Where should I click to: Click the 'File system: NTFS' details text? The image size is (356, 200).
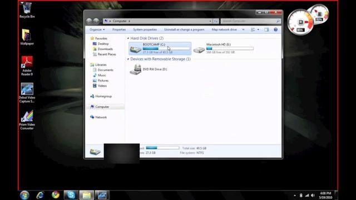(191, 153)
